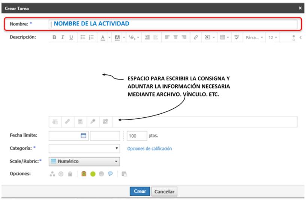Screen dimensions: 307x201
Task: Insert a numbered list in description
Action: click(x=91, y=38)
